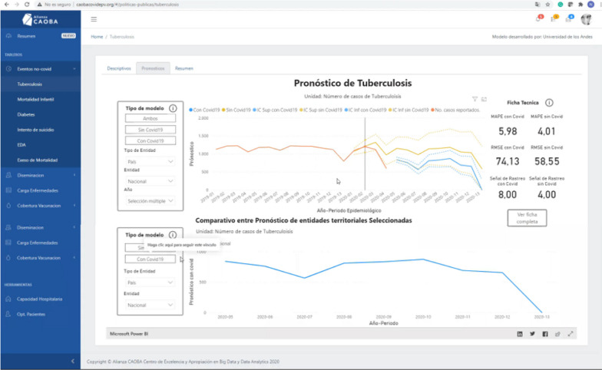Share report on Facebook

[544, 334]
